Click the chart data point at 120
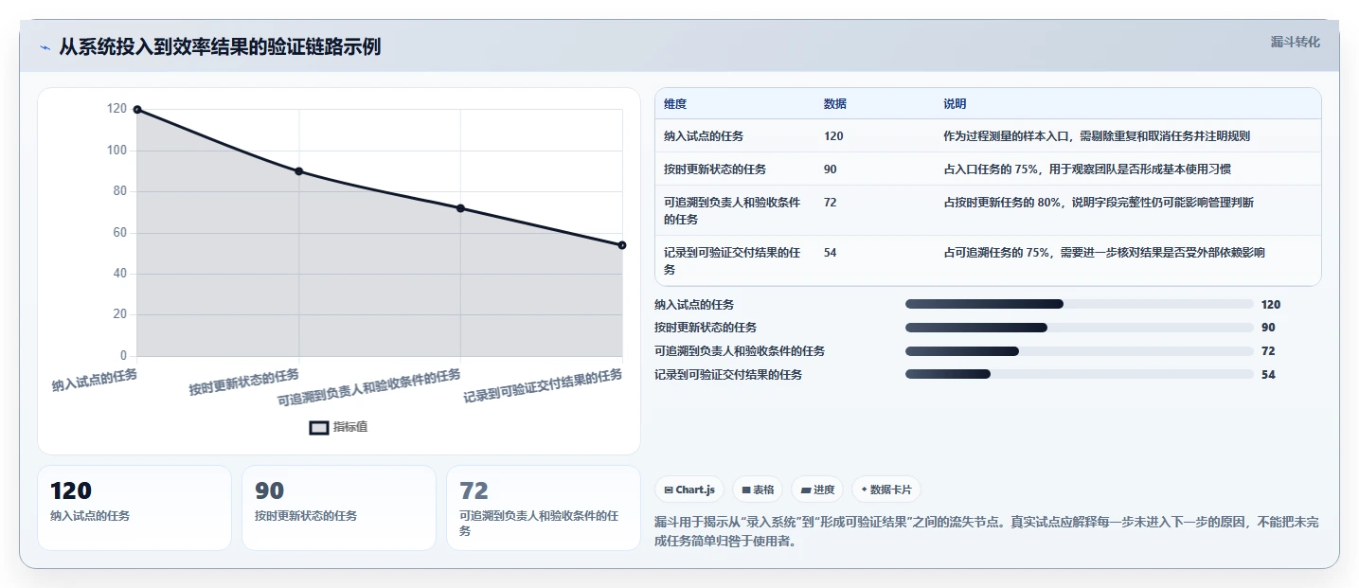The height and width of the screenshot is (588, 1359). pyautogui.click(x=137, y=110)
